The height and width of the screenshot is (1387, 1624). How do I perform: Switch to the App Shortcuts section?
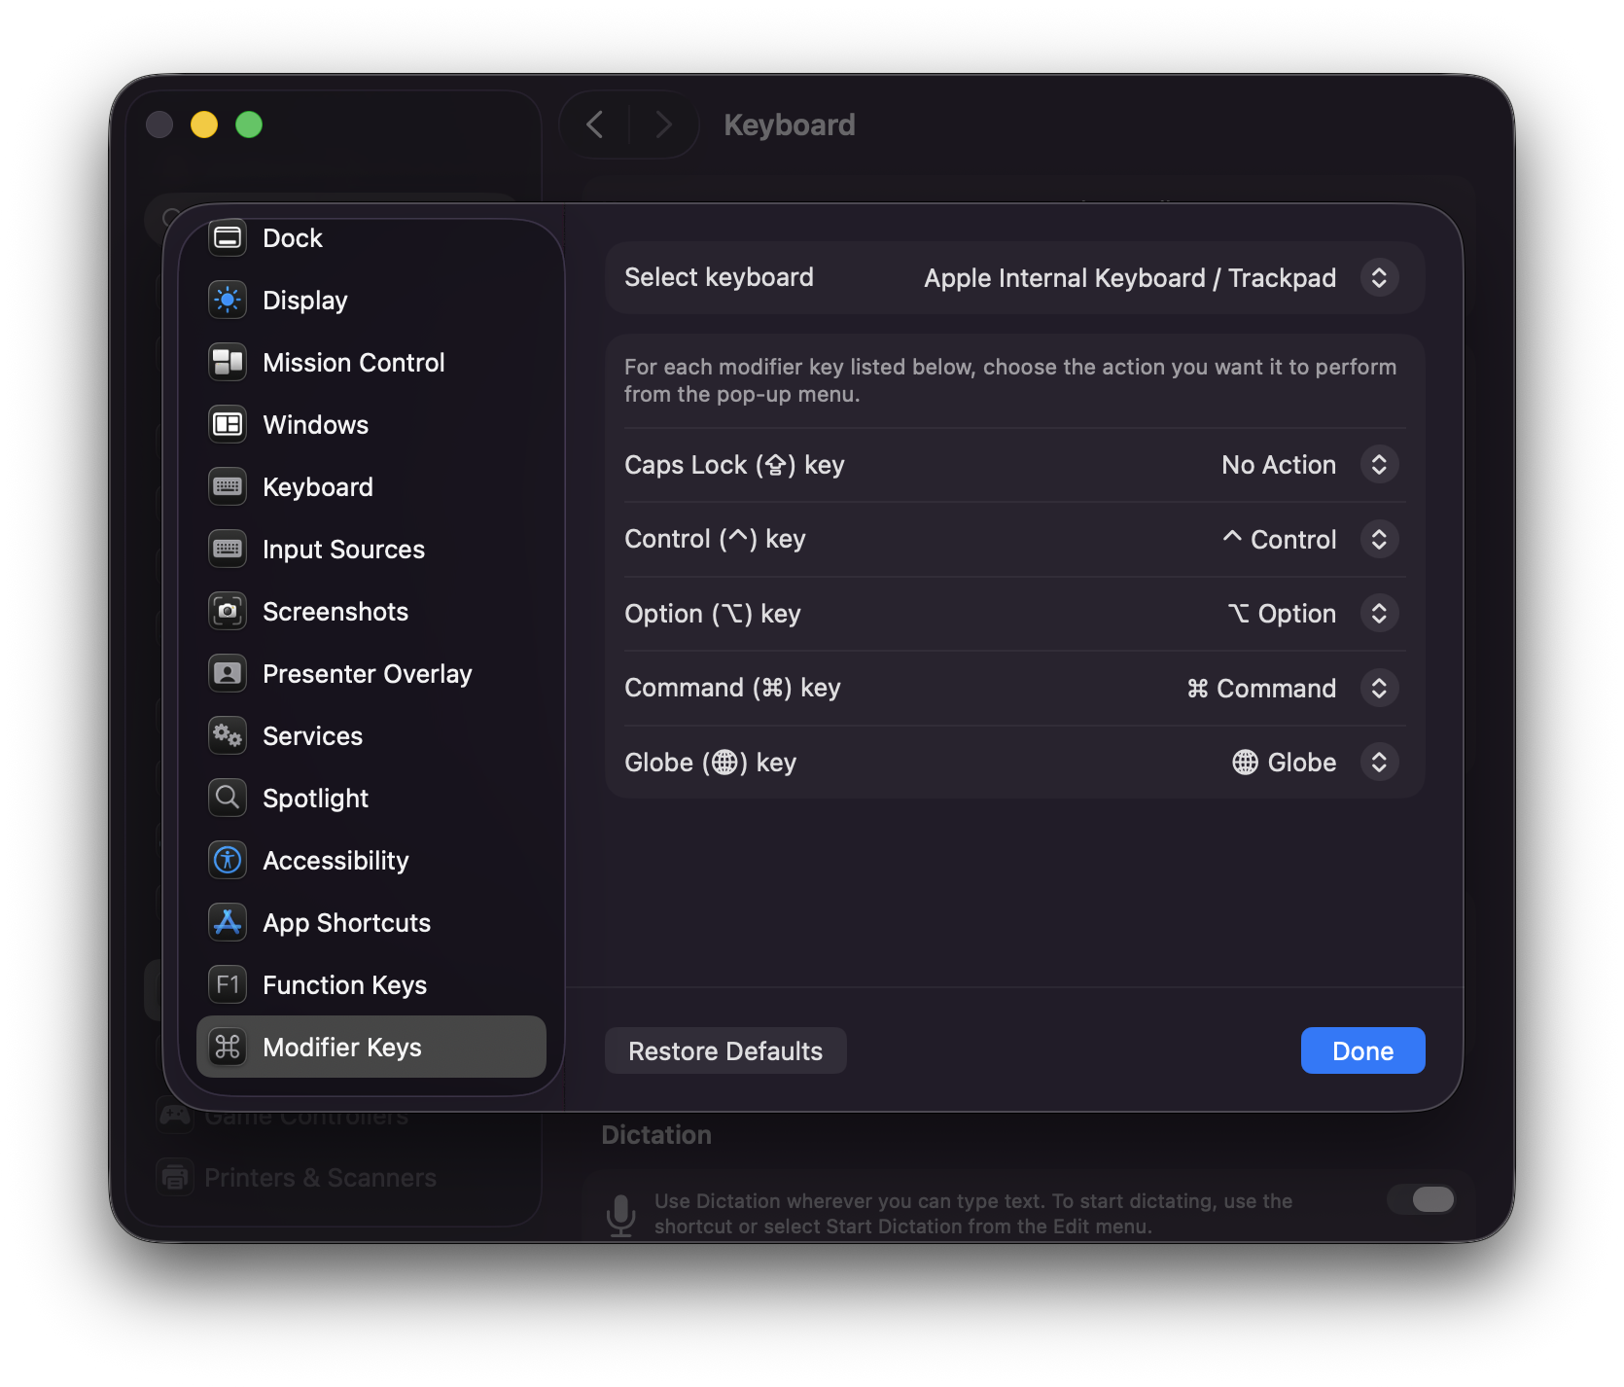tap(371, 923)
